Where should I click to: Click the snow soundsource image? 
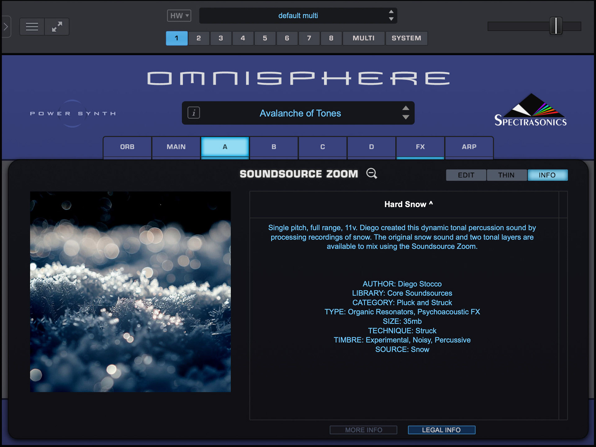click(x=130, y=291)
